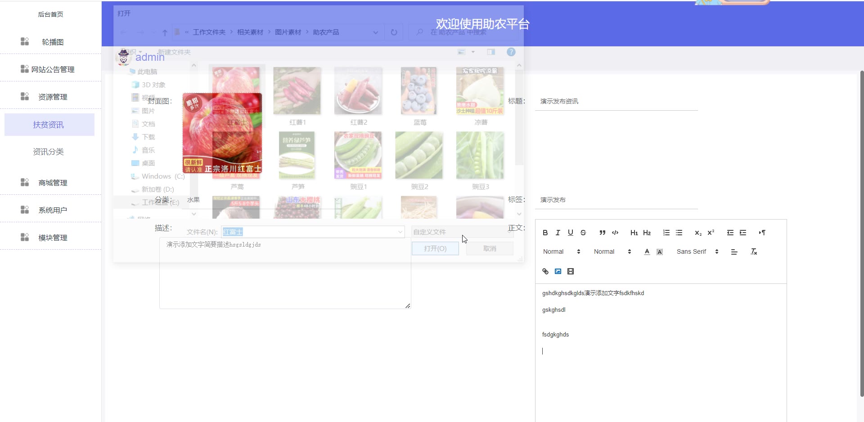The image size is (864, 422).
Task: Click the 描述 textarea
Action: click(285, 273)
